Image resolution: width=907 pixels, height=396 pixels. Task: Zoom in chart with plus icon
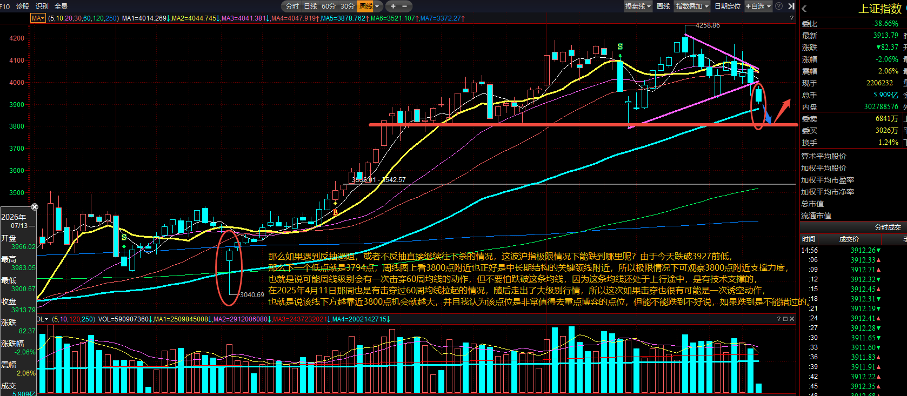point(393,6)
